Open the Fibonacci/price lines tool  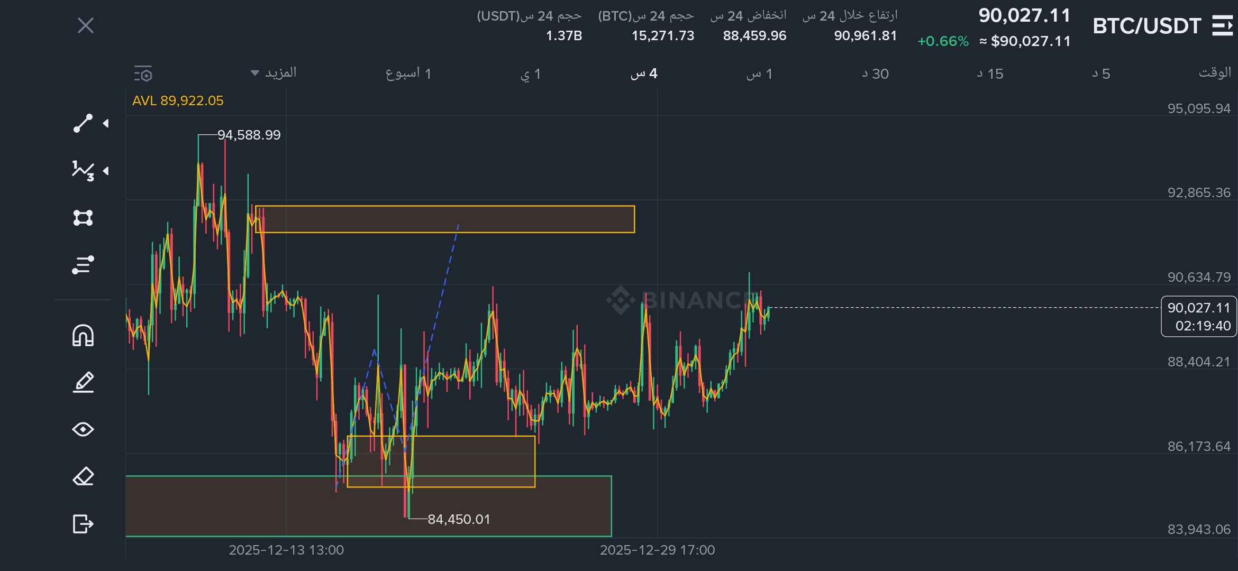pyautogui.click(x=83, y=265)
